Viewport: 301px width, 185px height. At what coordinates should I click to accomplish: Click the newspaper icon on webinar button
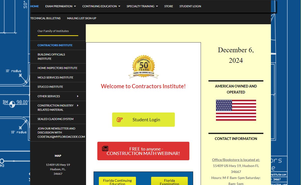coord(105,148)
